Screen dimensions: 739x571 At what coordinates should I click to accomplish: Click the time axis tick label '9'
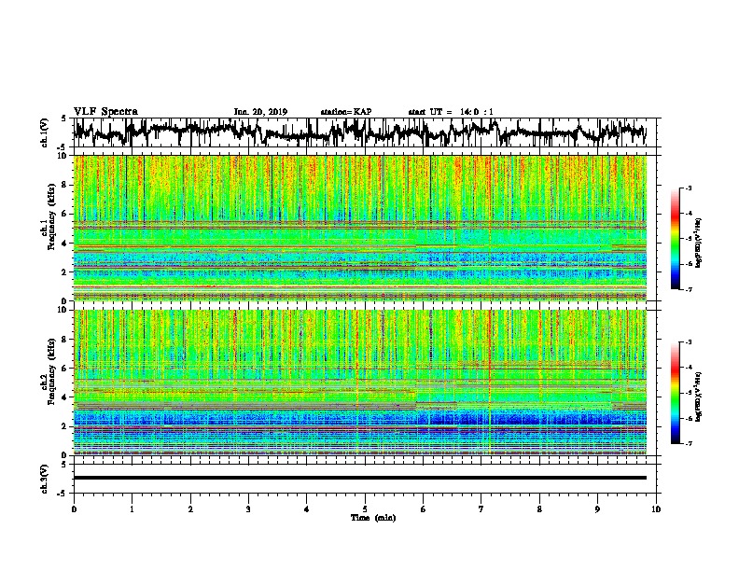tap(597, 509)
